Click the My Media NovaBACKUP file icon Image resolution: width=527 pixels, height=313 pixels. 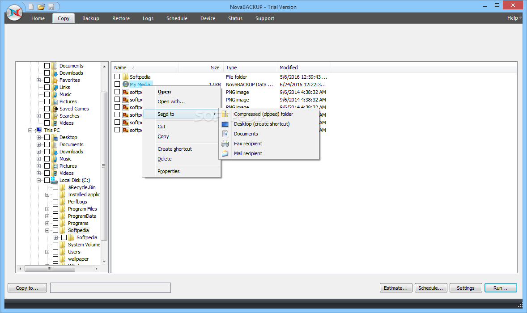[x=126, y=85]
